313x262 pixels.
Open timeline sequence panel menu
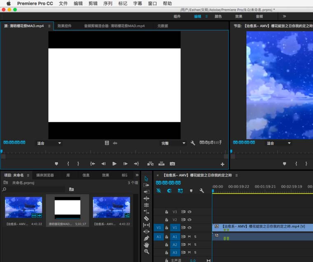[236, 175]
